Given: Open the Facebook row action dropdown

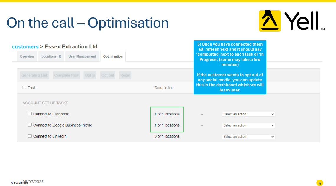Looking at the screenshot, I should (249, 114).
